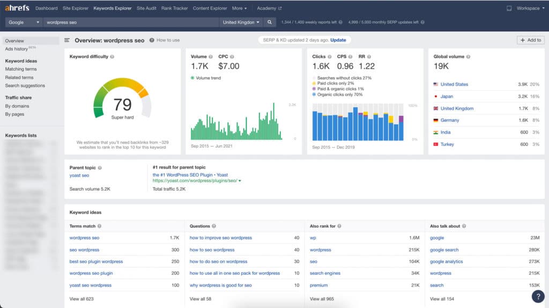
Task: Click the search magnifier button
Action: pyautogui.click(x=269, y=22)
